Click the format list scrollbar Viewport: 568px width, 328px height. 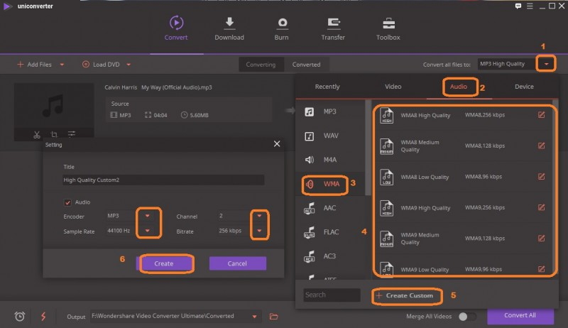pos(368,148)
